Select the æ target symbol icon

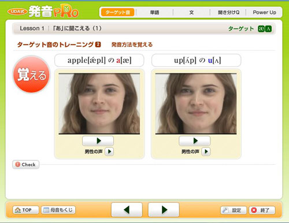pos(261,29)
